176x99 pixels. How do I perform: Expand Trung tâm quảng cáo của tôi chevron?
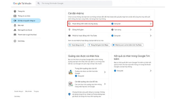(105, 72)
